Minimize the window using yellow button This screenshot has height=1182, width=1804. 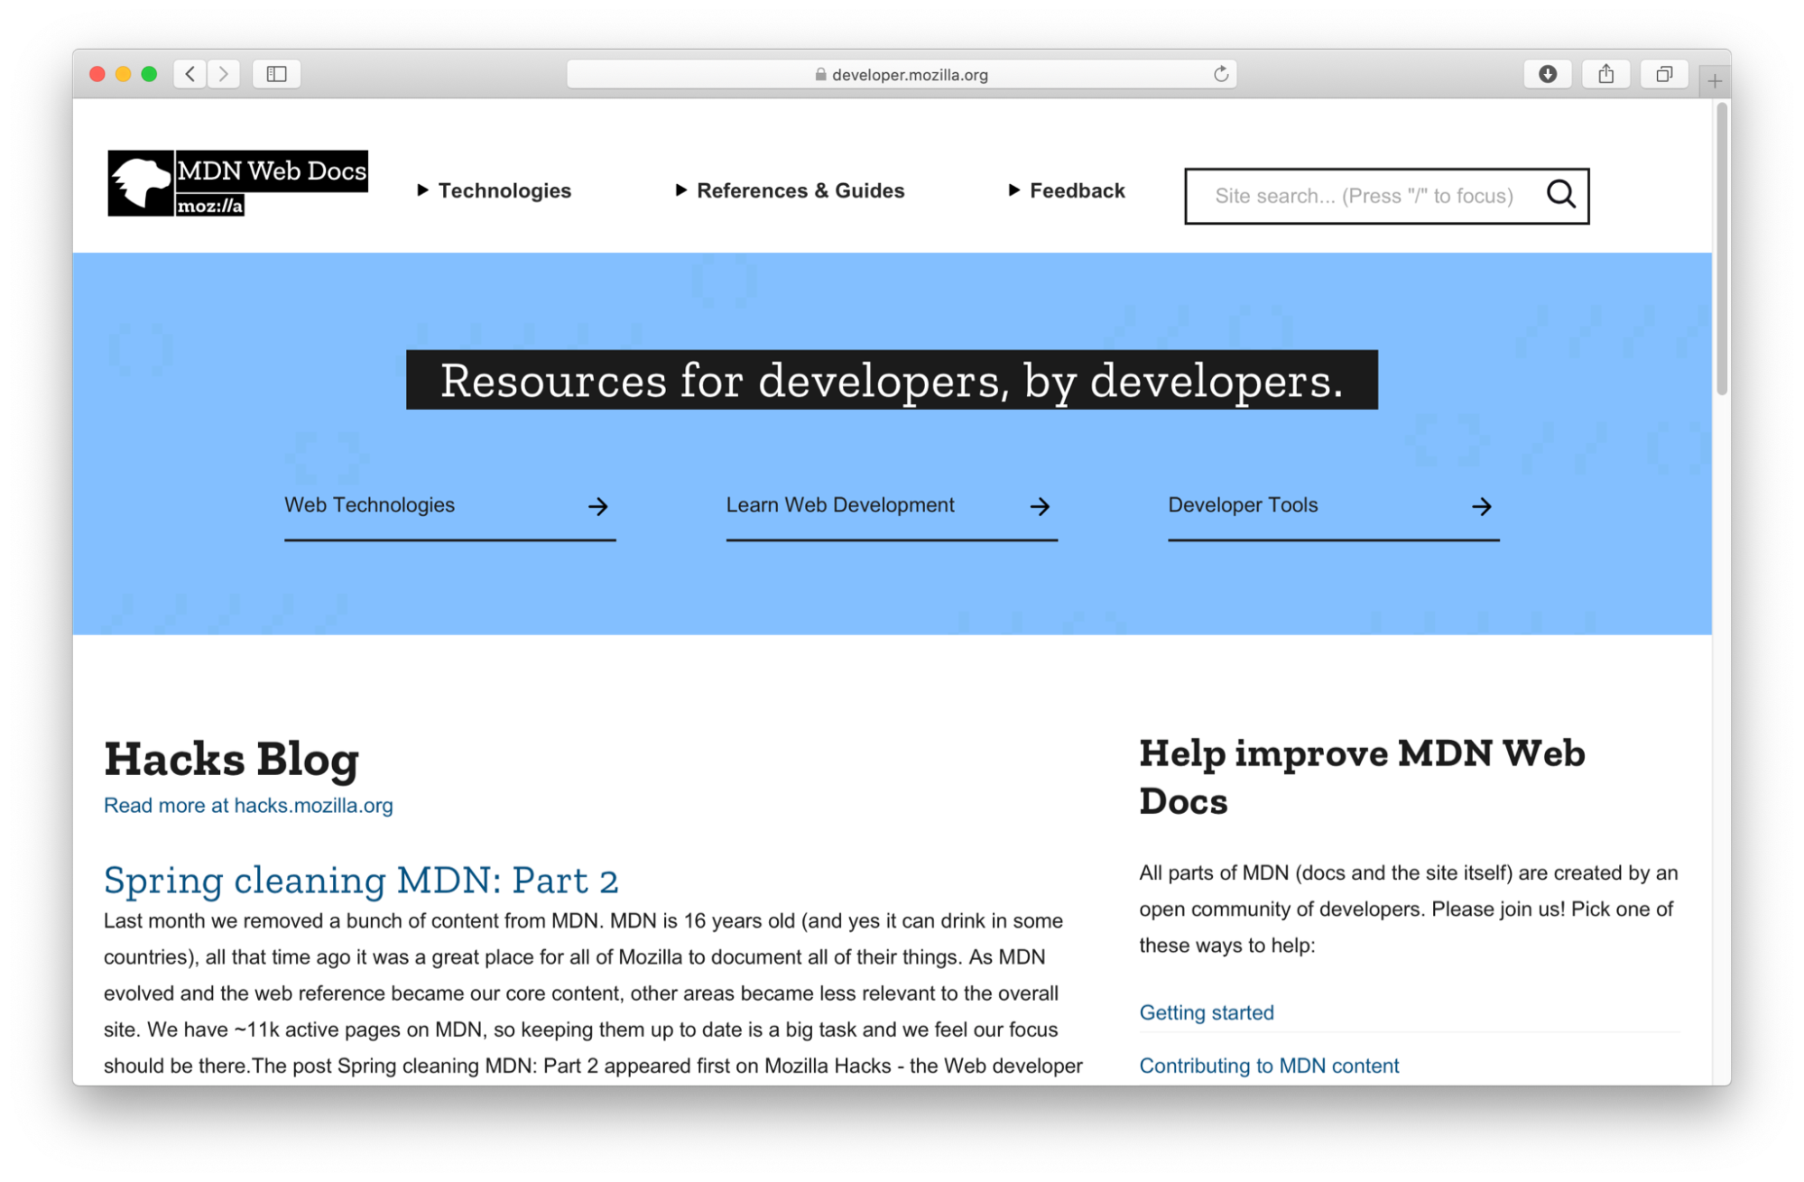pos(124,74)
